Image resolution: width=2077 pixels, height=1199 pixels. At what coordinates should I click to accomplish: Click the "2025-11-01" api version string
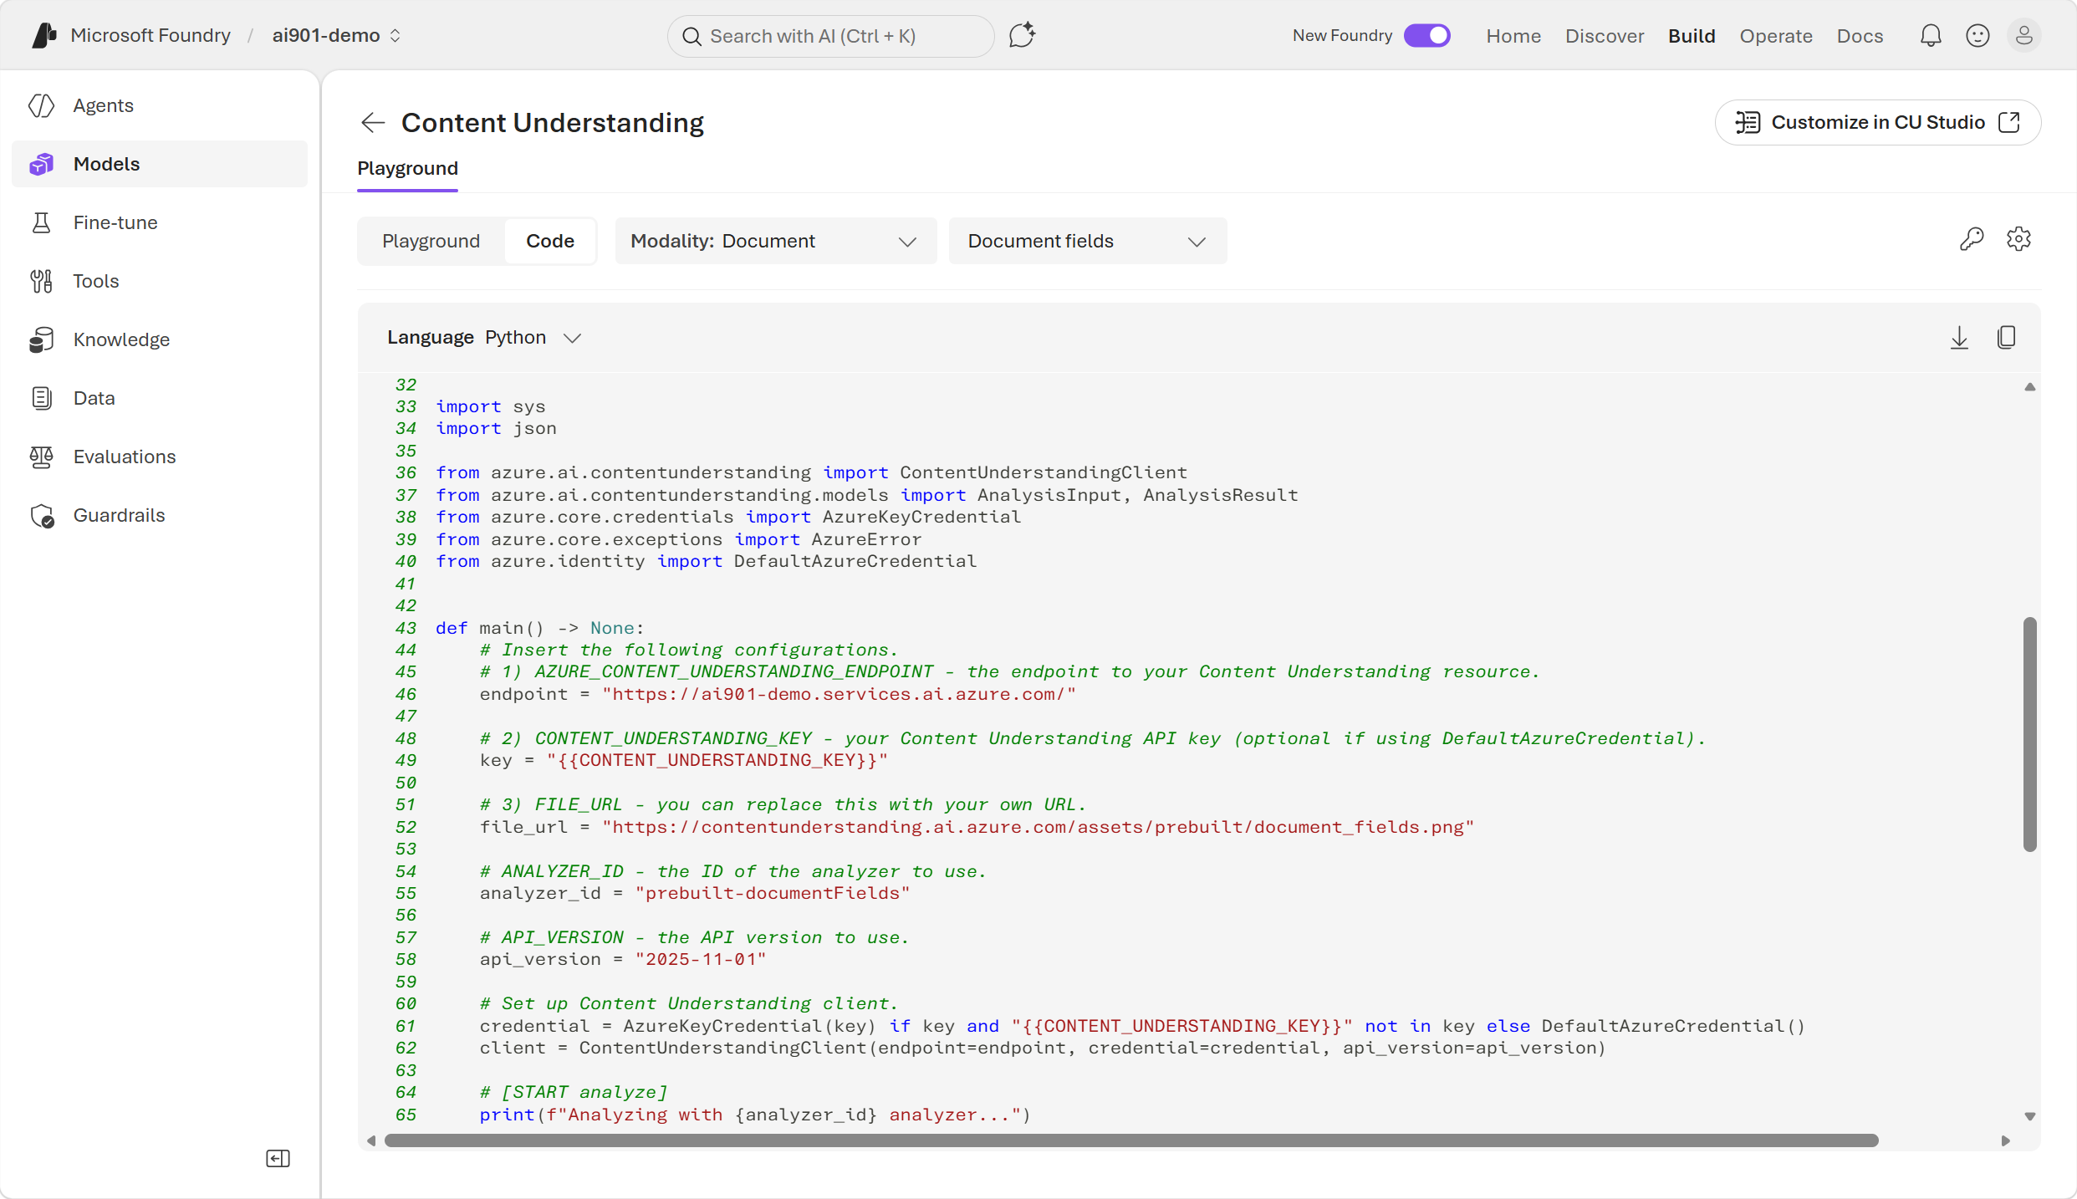tap(700, 959)
